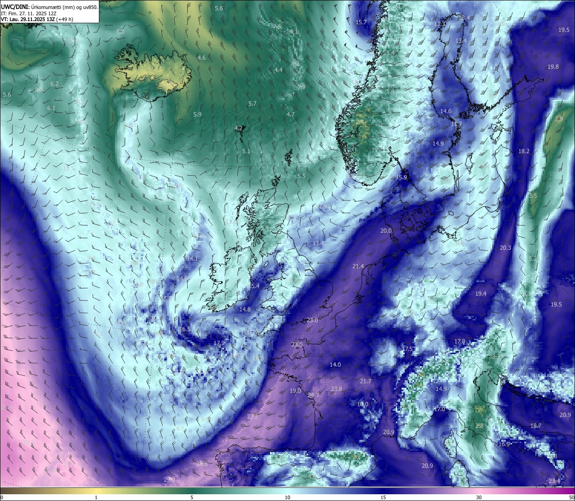Screen dimensions: 575x501
Task: Click the 21.7 value label
Action: click(366, 381)
